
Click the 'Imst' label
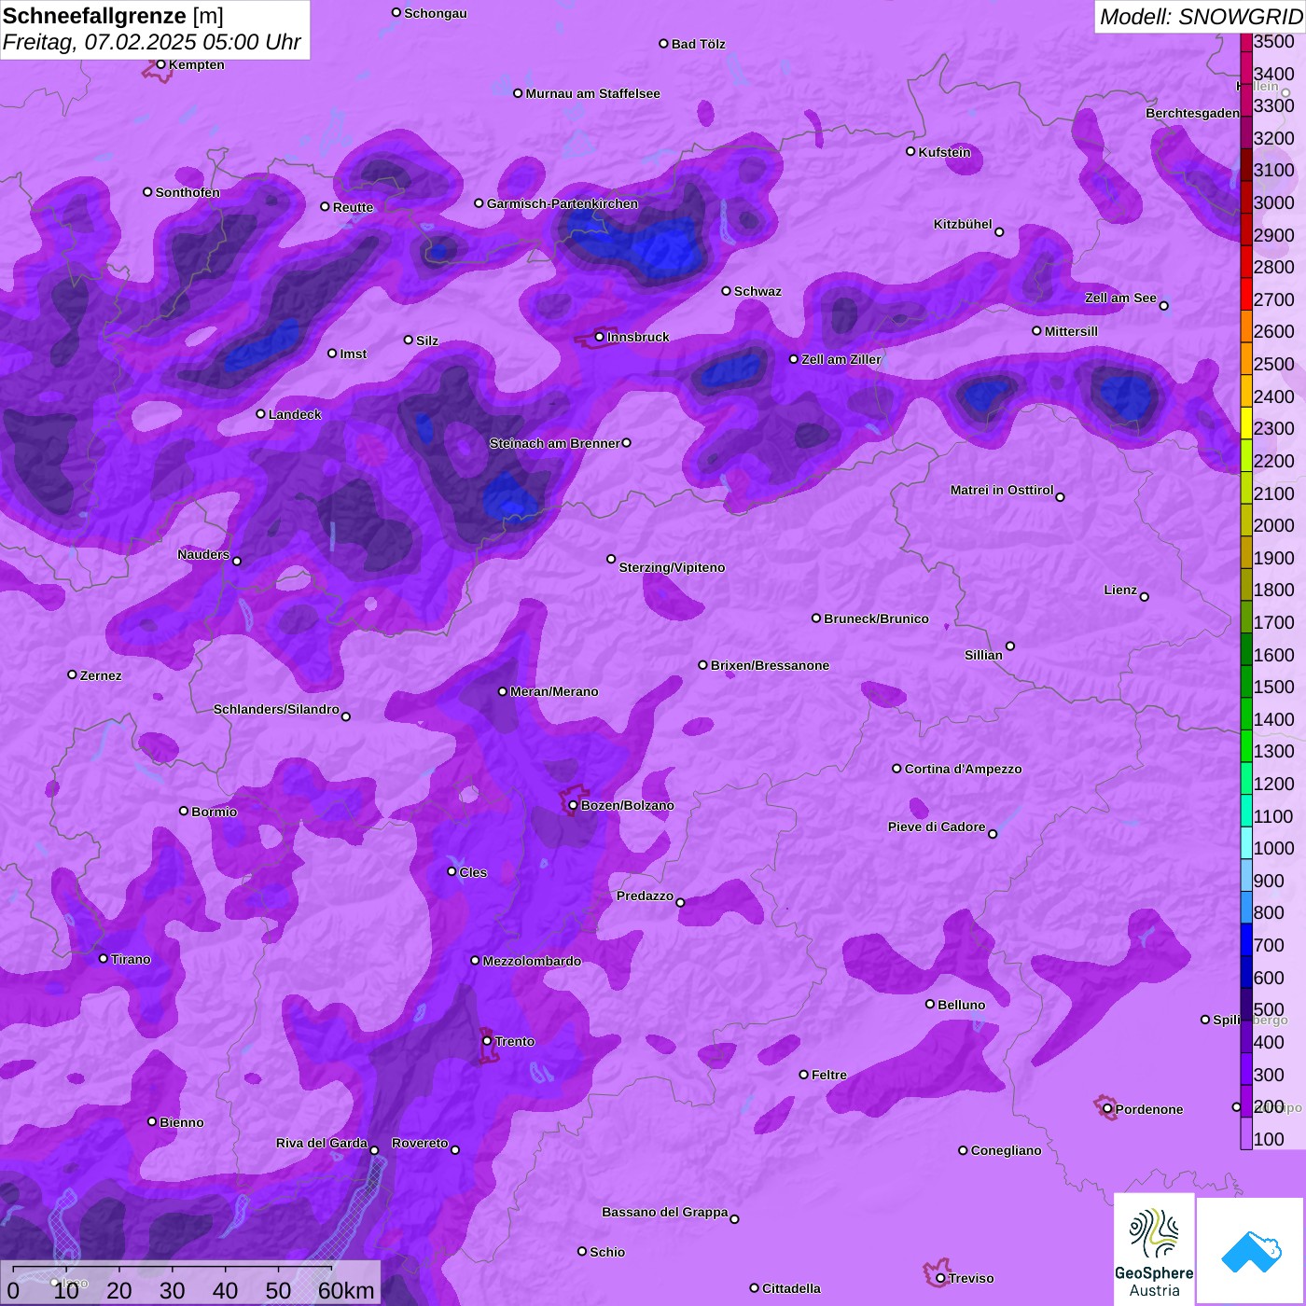click(353, 354)
